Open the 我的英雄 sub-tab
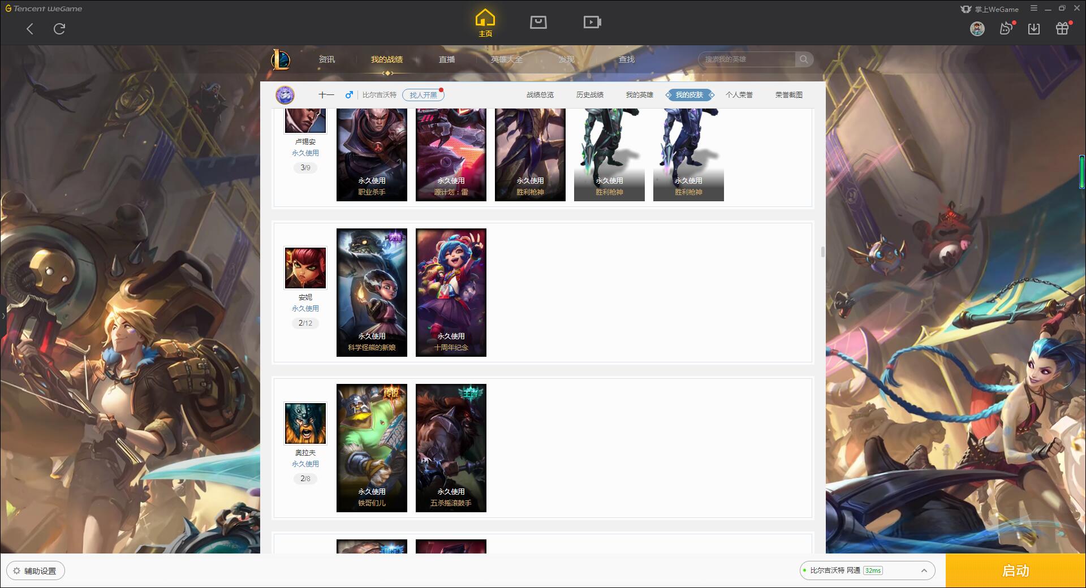This screenshot has width=1086, height=588. click(640, 95)
